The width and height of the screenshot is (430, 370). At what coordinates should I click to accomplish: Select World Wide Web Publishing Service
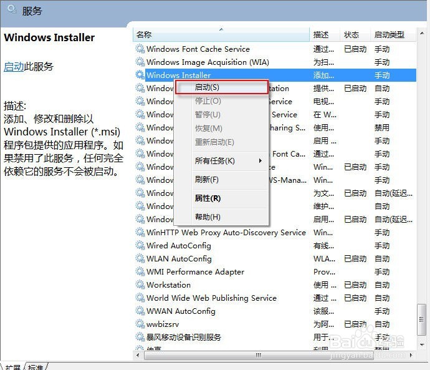(x=211, y=298)
